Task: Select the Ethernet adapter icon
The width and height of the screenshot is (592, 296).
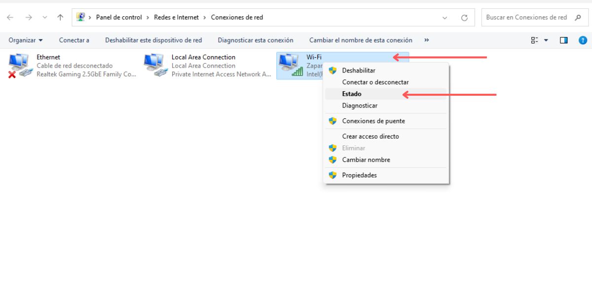Action: 21,66
